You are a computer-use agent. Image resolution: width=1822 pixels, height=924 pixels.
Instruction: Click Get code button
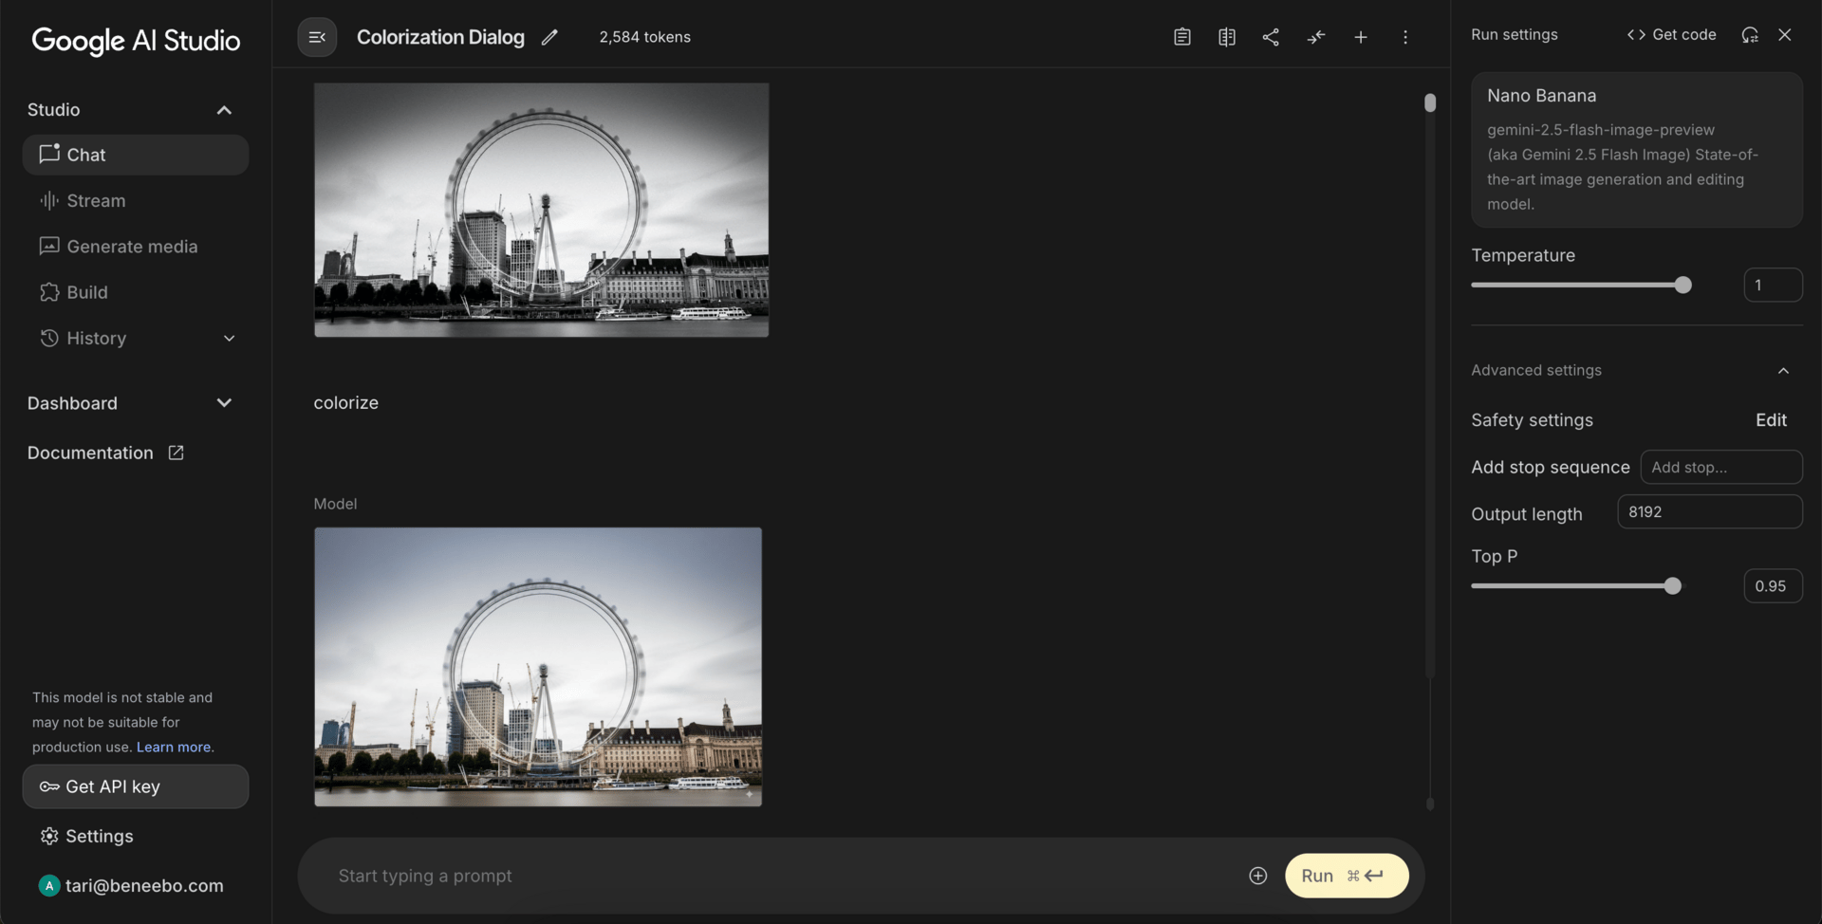1671,34
